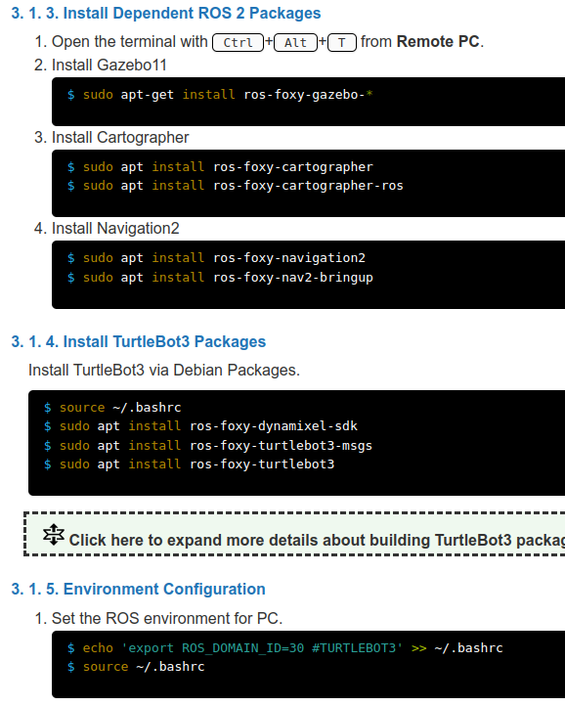Click 'source ~/.bashrc' under Environment Configuration
The width and height of the screenshot is (565, 706).
click(x=136, y=667)
